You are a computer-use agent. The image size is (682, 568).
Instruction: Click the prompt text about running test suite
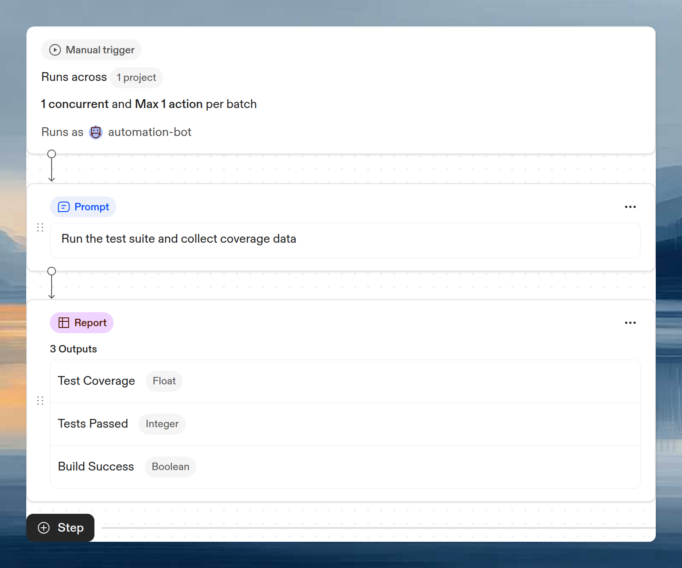tap(178, 239)
